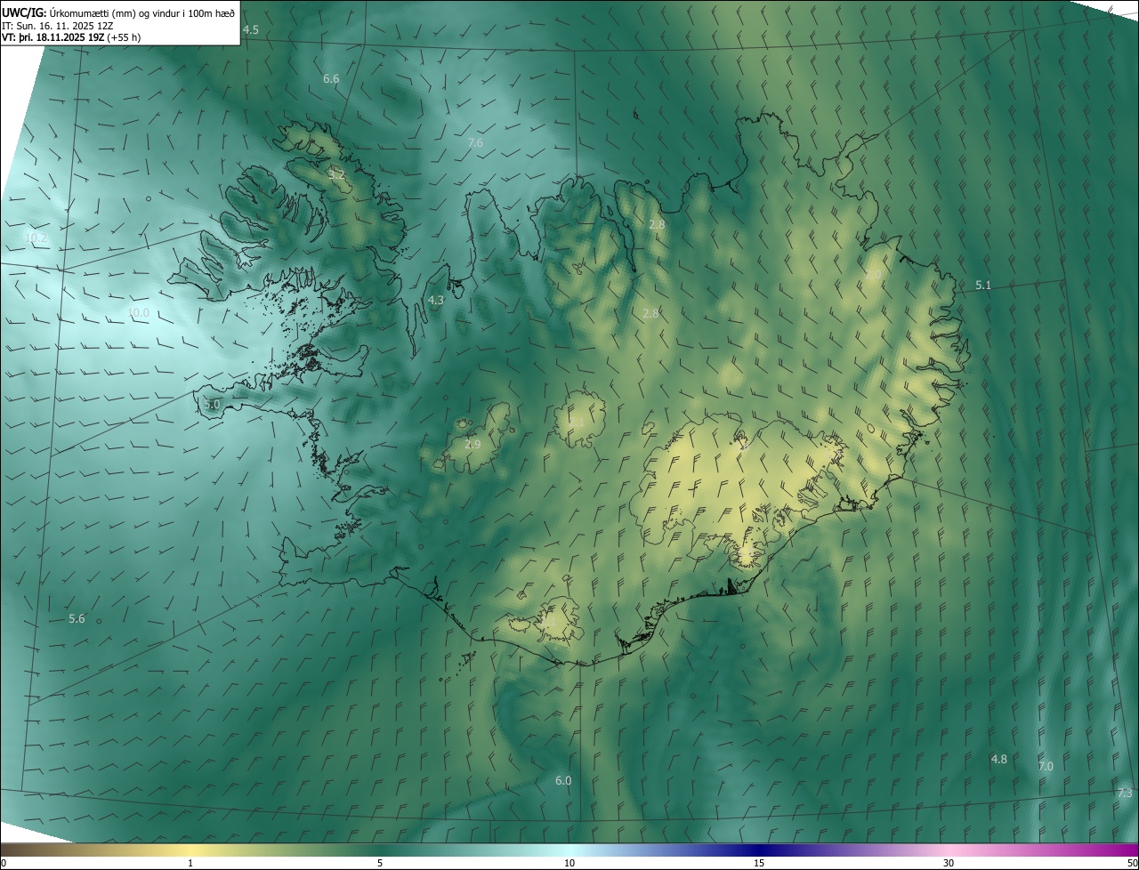Click the map value label '5.1'
The height and width of the screenshot is (870, 1139).
tap(983, 285)
